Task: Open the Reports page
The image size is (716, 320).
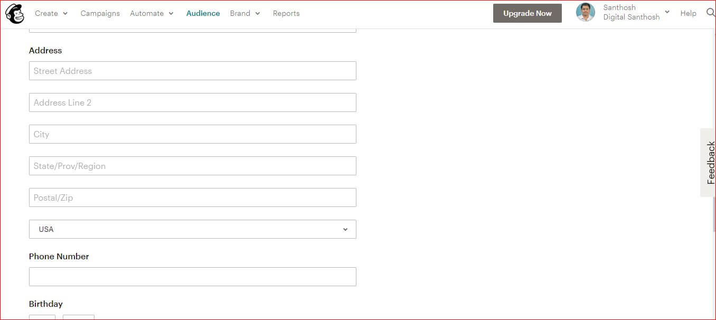Action: pos(286,13)
